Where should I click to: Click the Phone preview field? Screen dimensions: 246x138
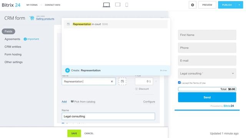(207, 48)
